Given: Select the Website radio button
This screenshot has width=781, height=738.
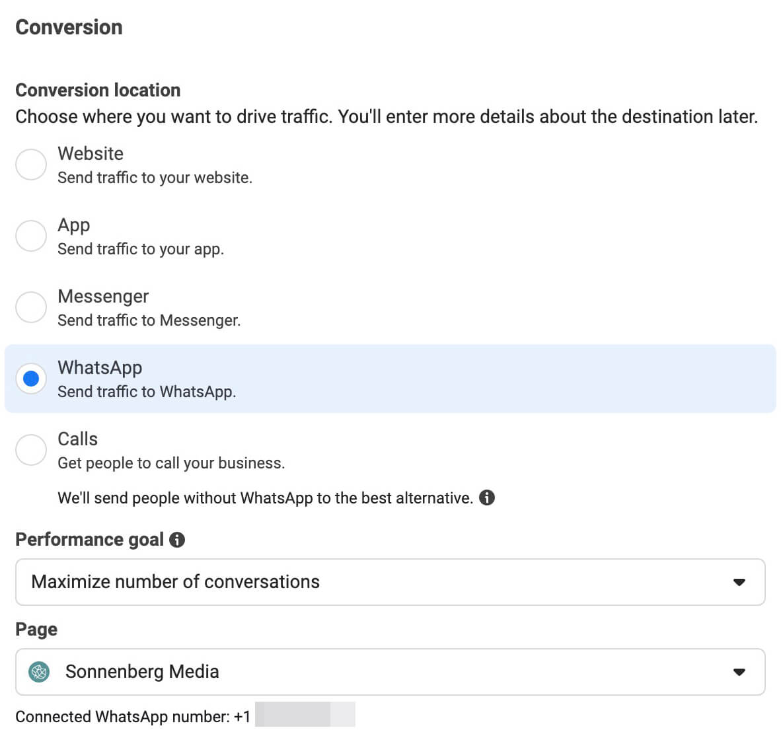Looking at the screenshot, I should click(31, 165).
